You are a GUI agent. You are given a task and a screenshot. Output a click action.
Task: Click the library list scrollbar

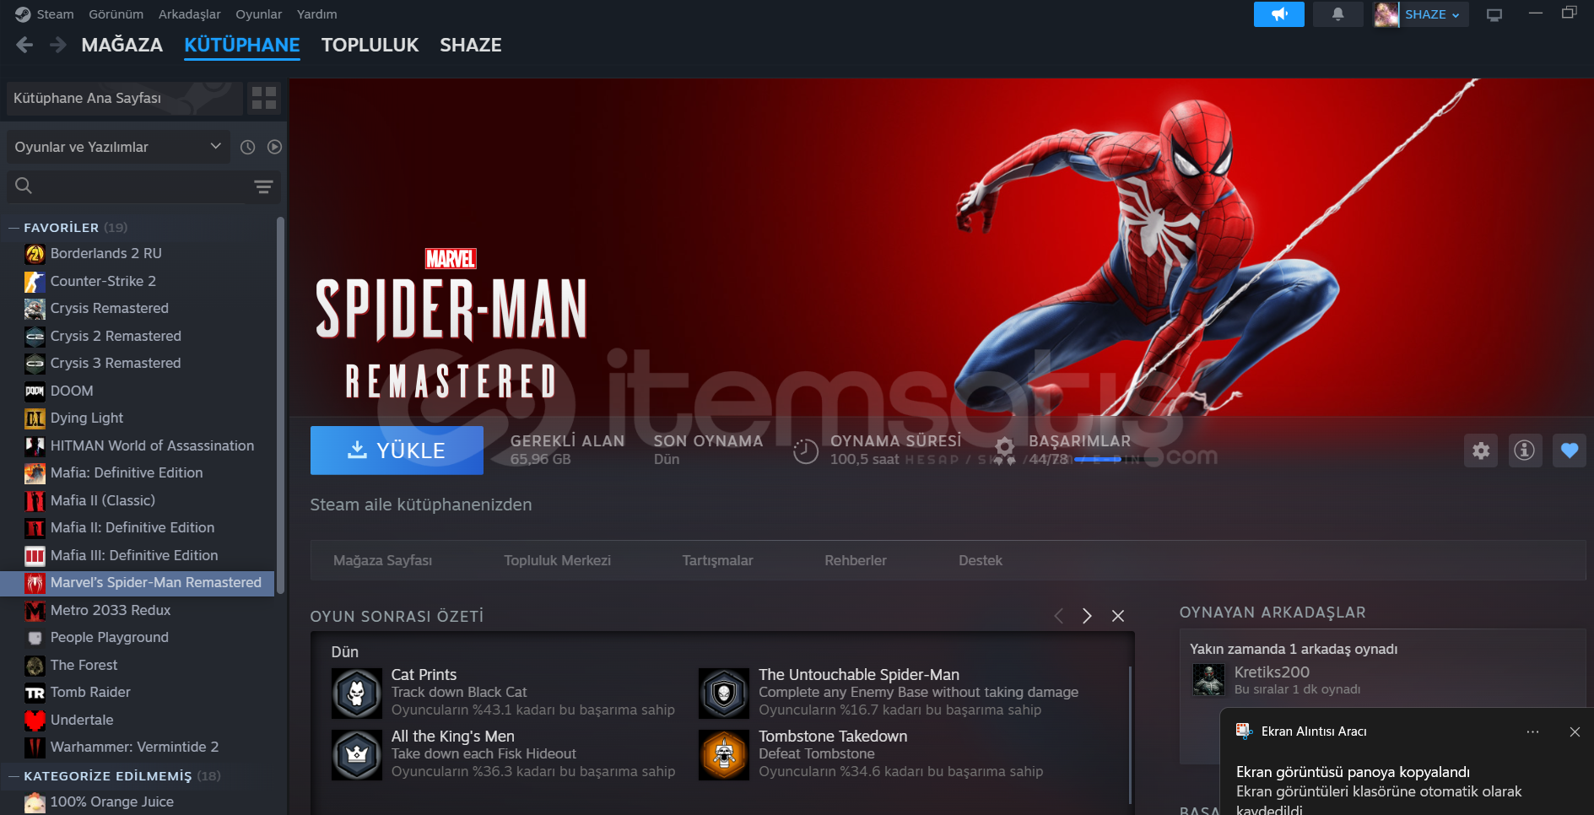point(280,405)
